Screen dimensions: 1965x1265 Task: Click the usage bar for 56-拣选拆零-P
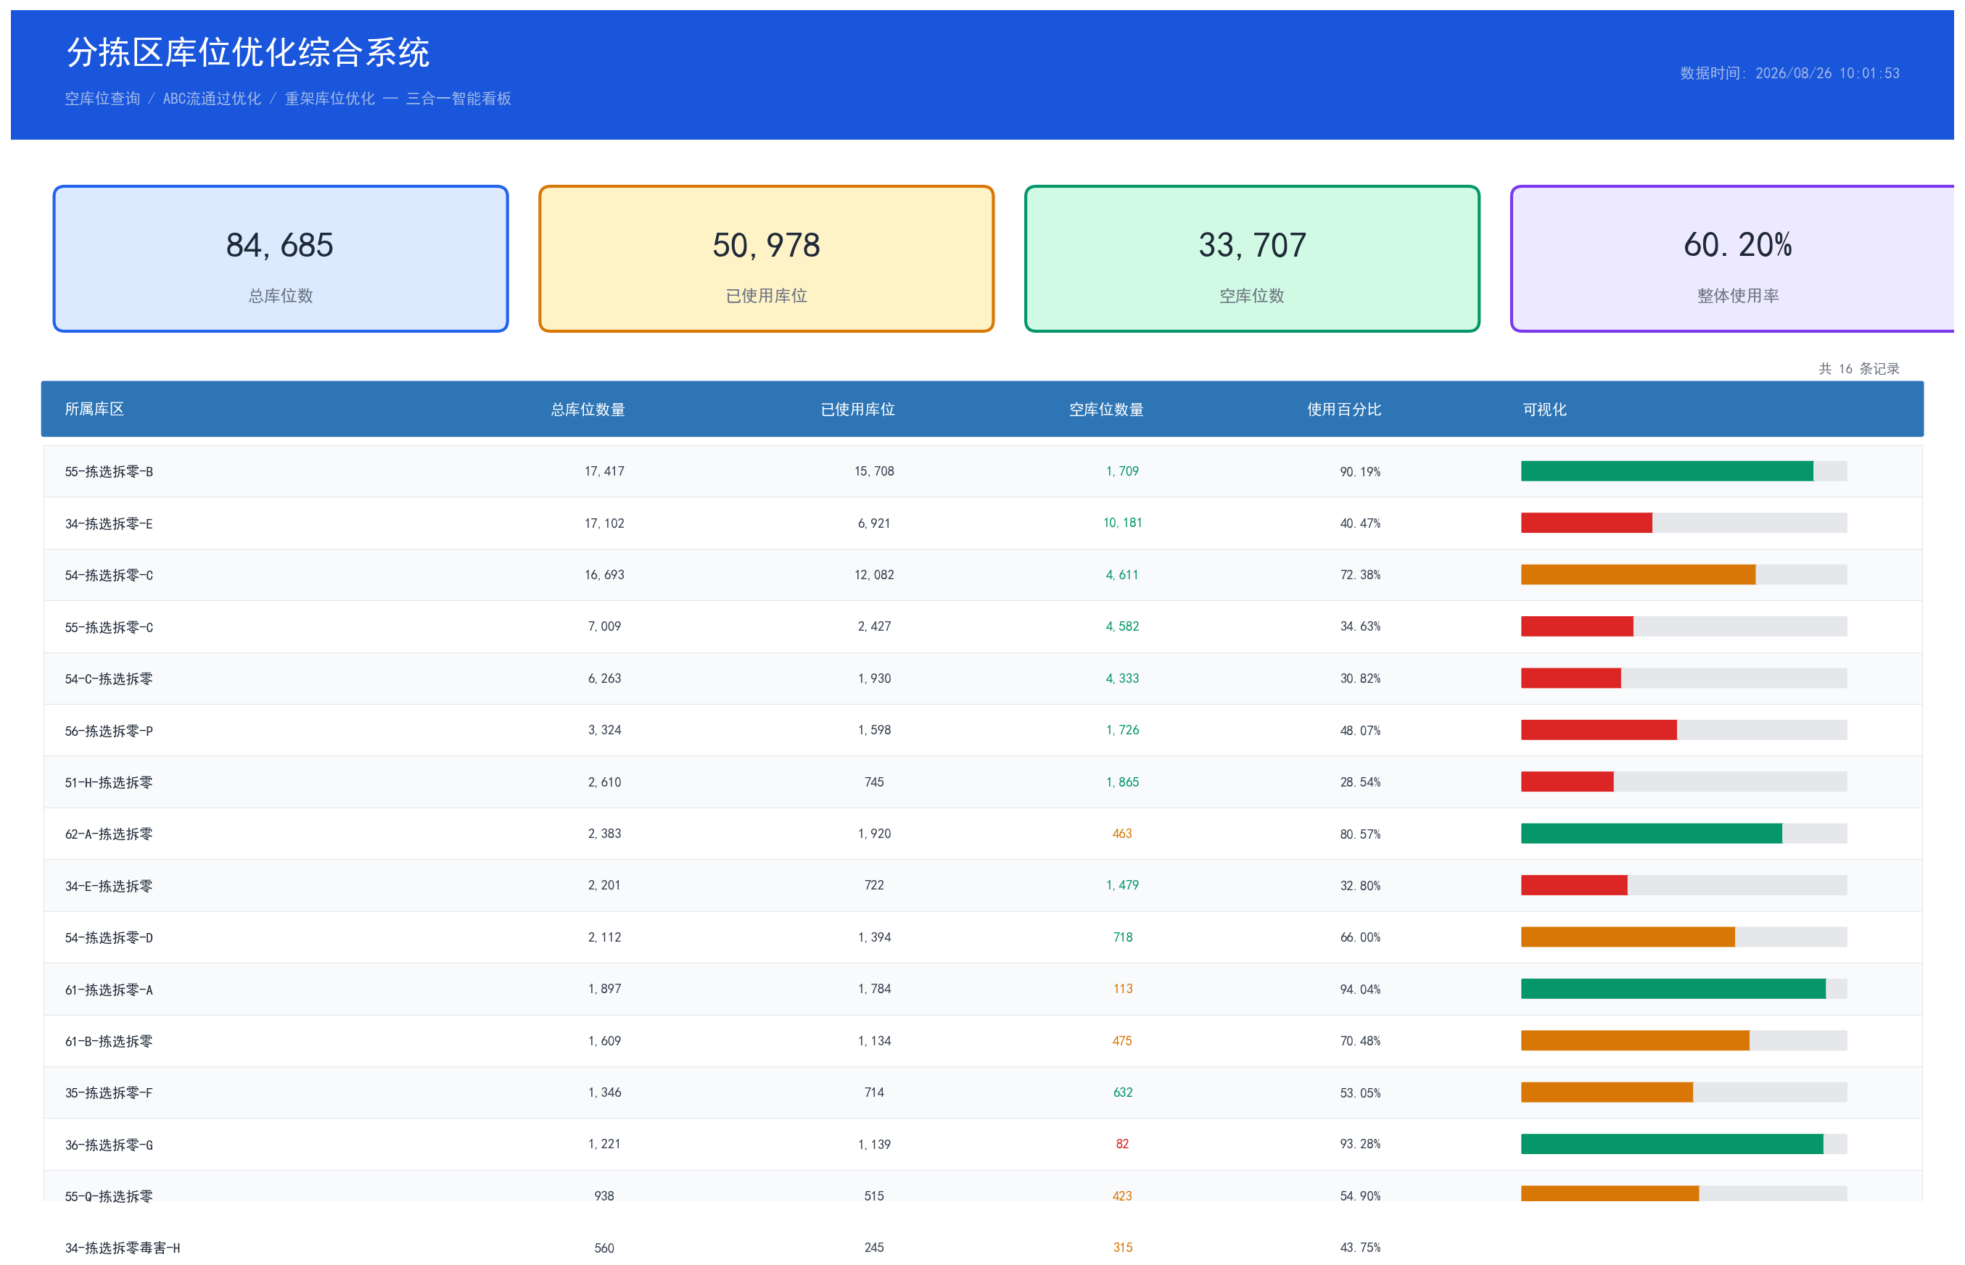click(1683, 730)
